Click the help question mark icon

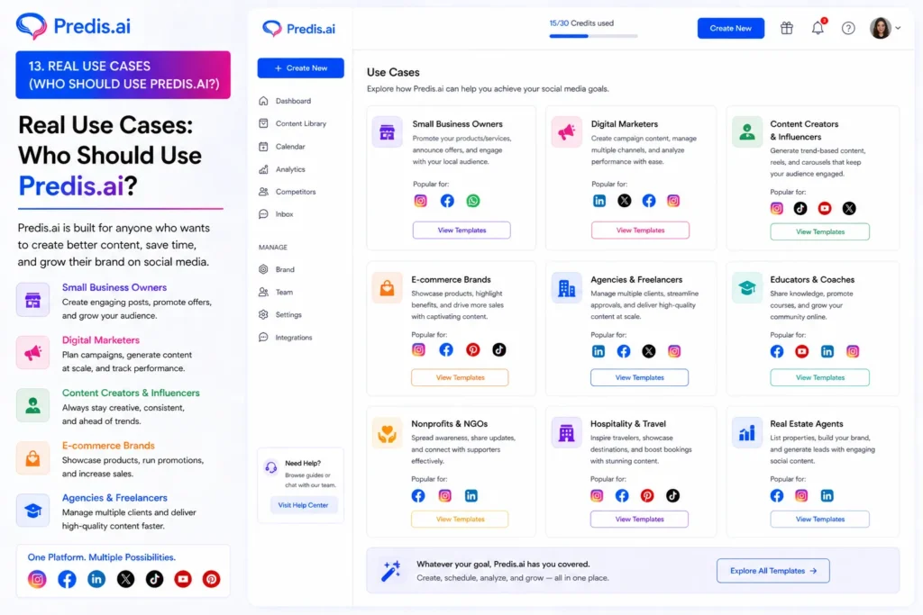[847, 28]
